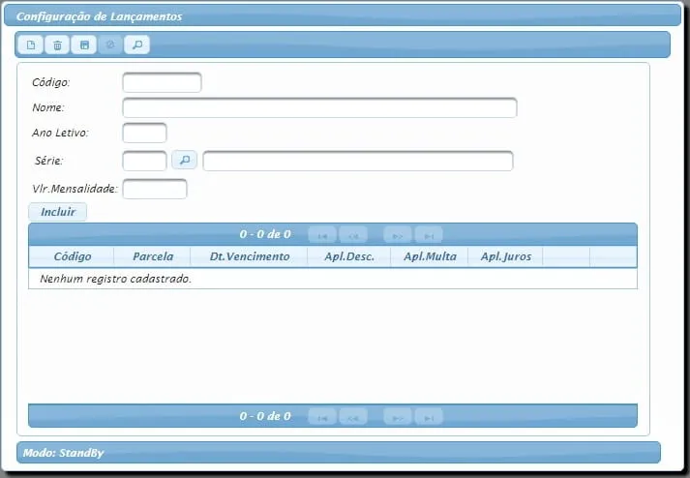Focus the Série description field
This screenshot has height=478, width=690.
(x=358, y=161)
